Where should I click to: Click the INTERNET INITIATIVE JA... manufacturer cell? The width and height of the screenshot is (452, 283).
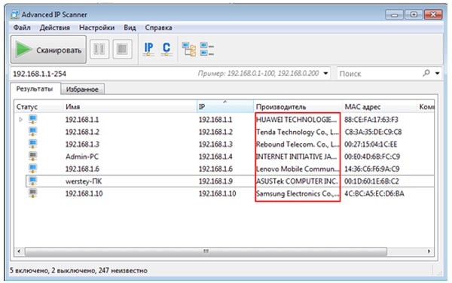click(296, 157)
